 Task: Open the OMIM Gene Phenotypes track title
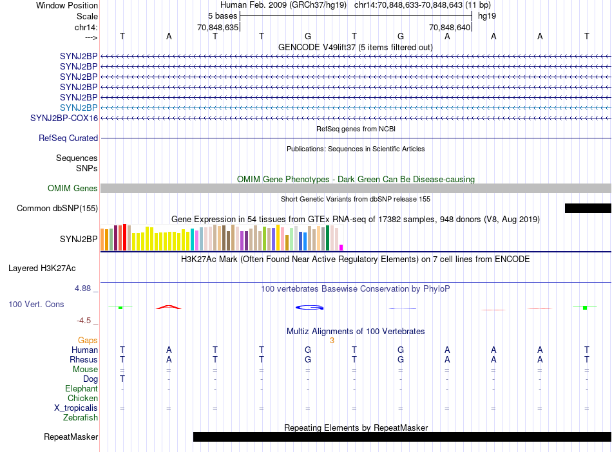(x=356, y=180)
